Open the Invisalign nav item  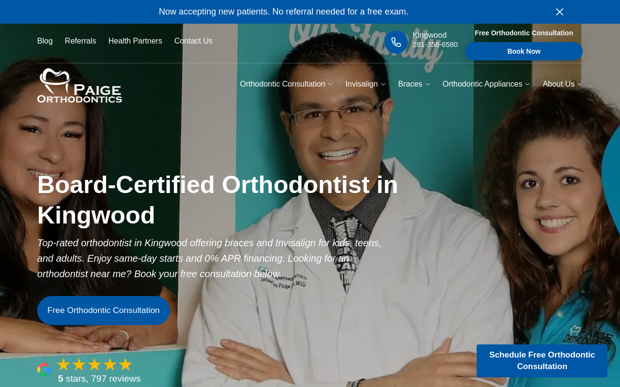[361, 84]
